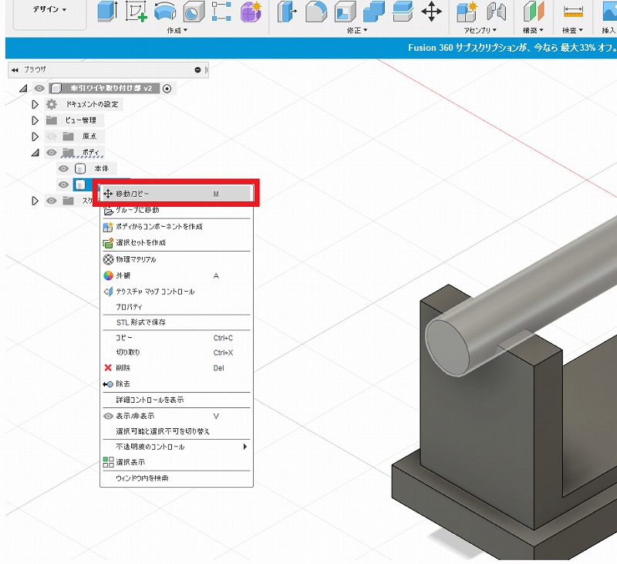Select the Measure ruler icon in Inspect group
Viewport: 617px width, 564px height.
click(572, 11)
